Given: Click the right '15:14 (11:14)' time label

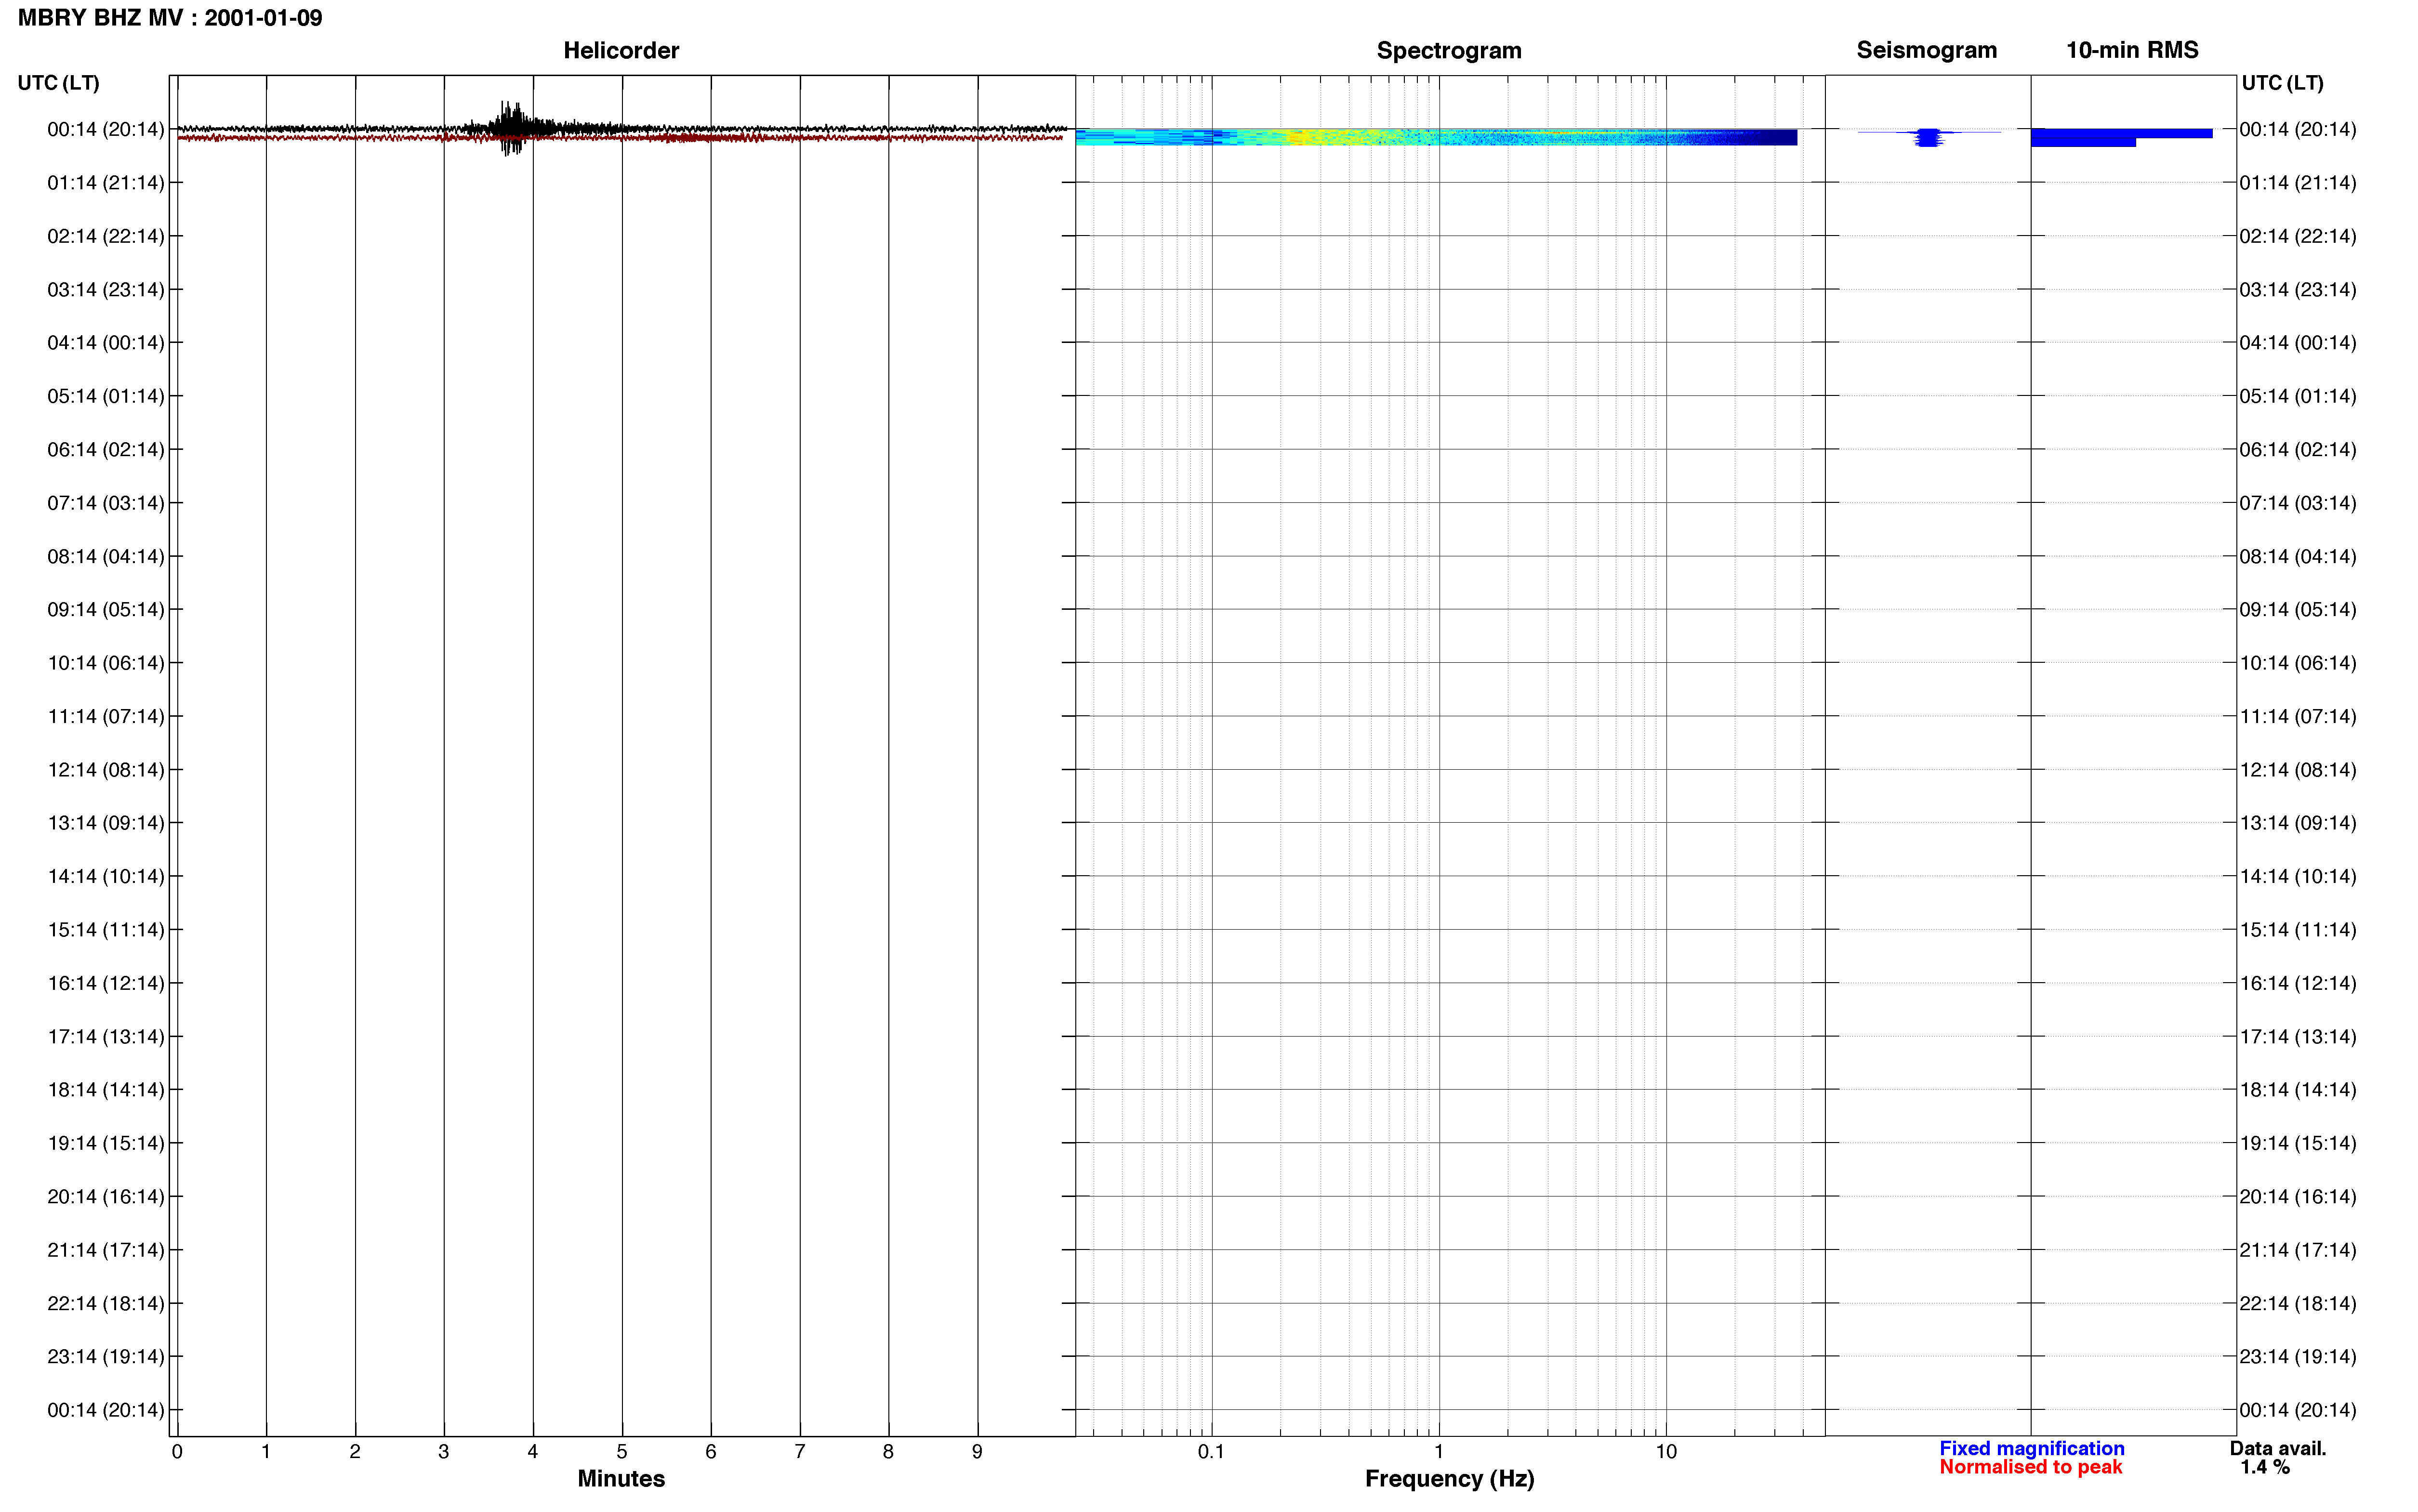Looking at the screenshot, I should point(2298,930).
